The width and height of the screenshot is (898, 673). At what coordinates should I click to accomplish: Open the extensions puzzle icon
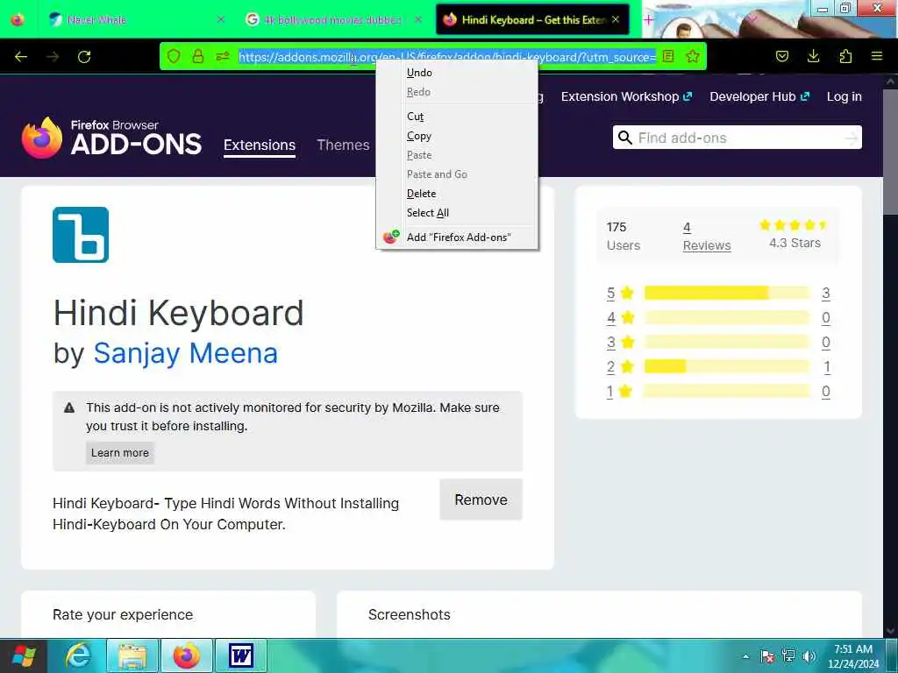(845, 56)
